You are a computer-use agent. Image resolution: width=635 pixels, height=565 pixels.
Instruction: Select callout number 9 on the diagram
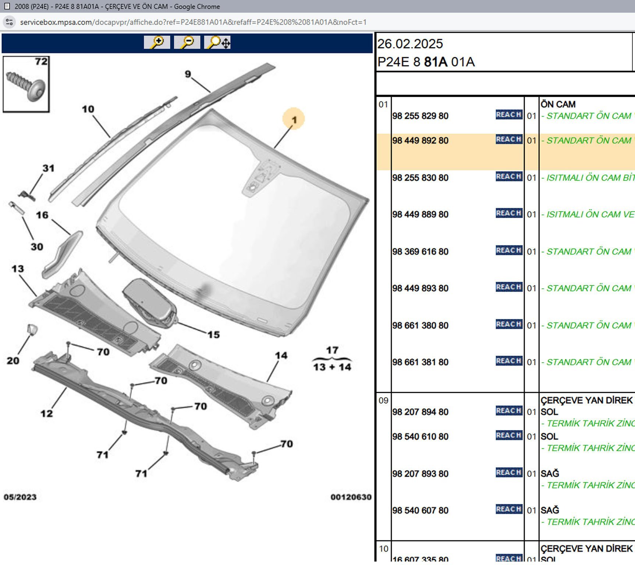click(188, 74)
